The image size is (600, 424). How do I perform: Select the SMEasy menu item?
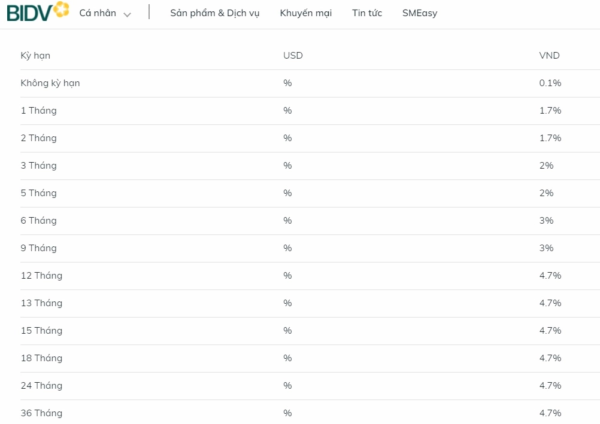(419, 13)
